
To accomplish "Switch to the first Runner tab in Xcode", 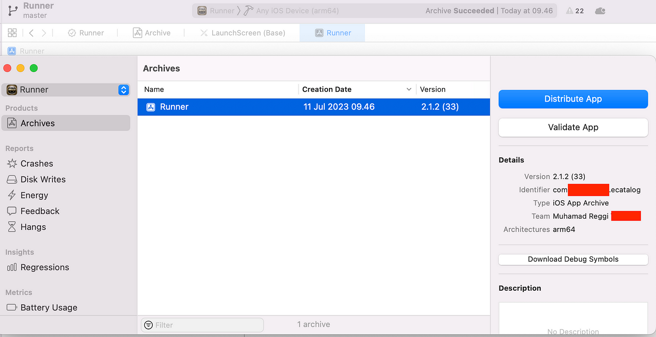I will pyautogui.click(x=86, y=33).
